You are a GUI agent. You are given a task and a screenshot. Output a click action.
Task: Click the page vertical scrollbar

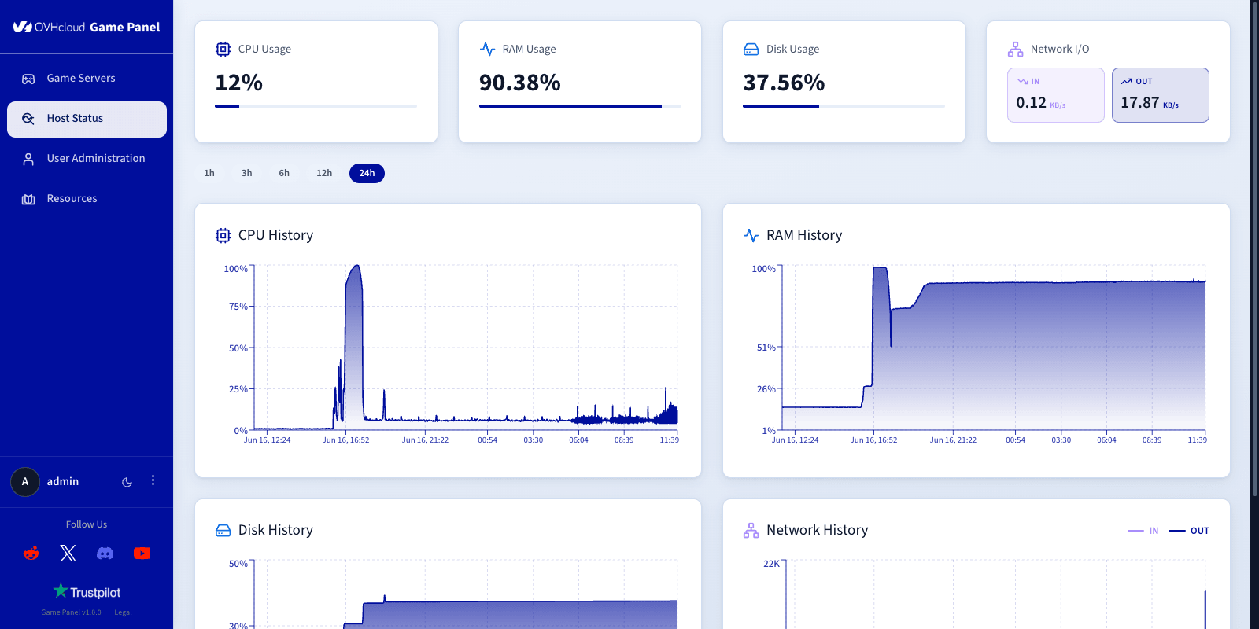1254,248
